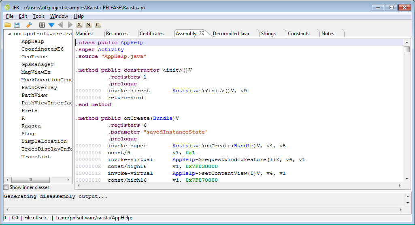Switch to the Notes tab
This screenshot has width=415, height=225.
[x=328, y=34]
